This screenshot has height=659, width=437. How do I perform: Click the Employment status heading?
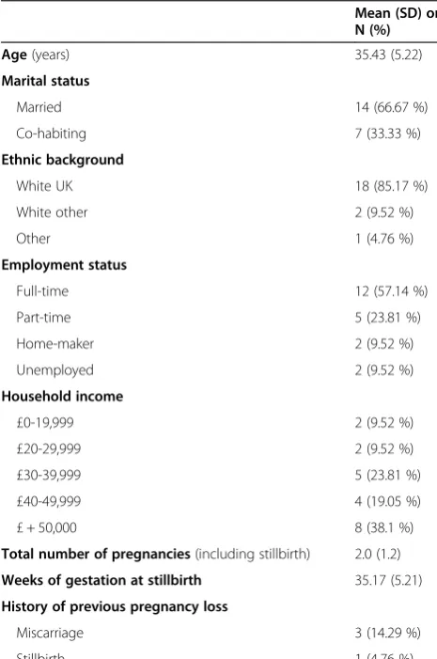[x=64, y=265]
